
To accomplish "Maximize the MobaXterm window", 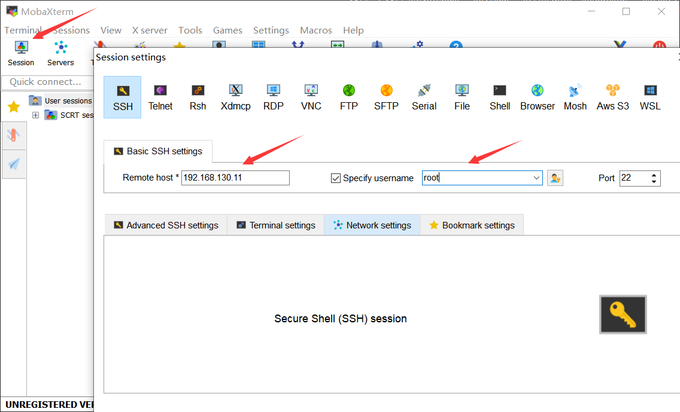I will point(626,12).
